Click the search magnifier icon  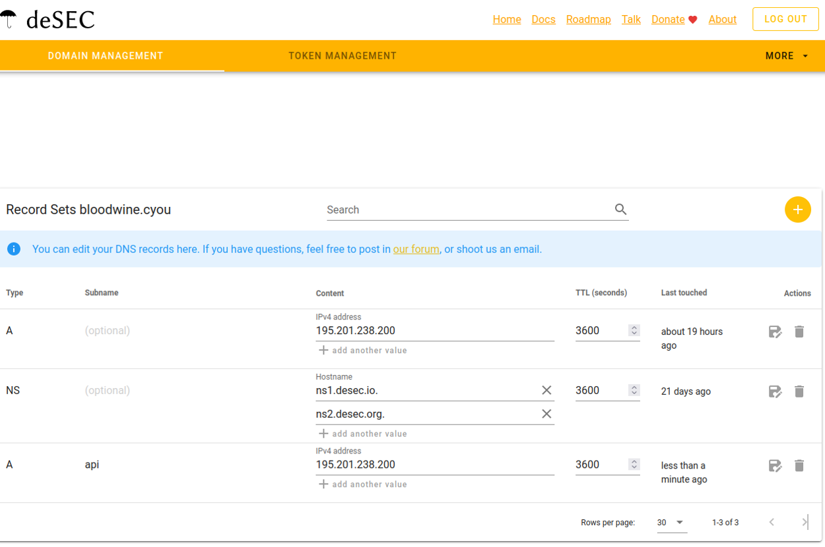pyautogui.click(x=620, y=210)
